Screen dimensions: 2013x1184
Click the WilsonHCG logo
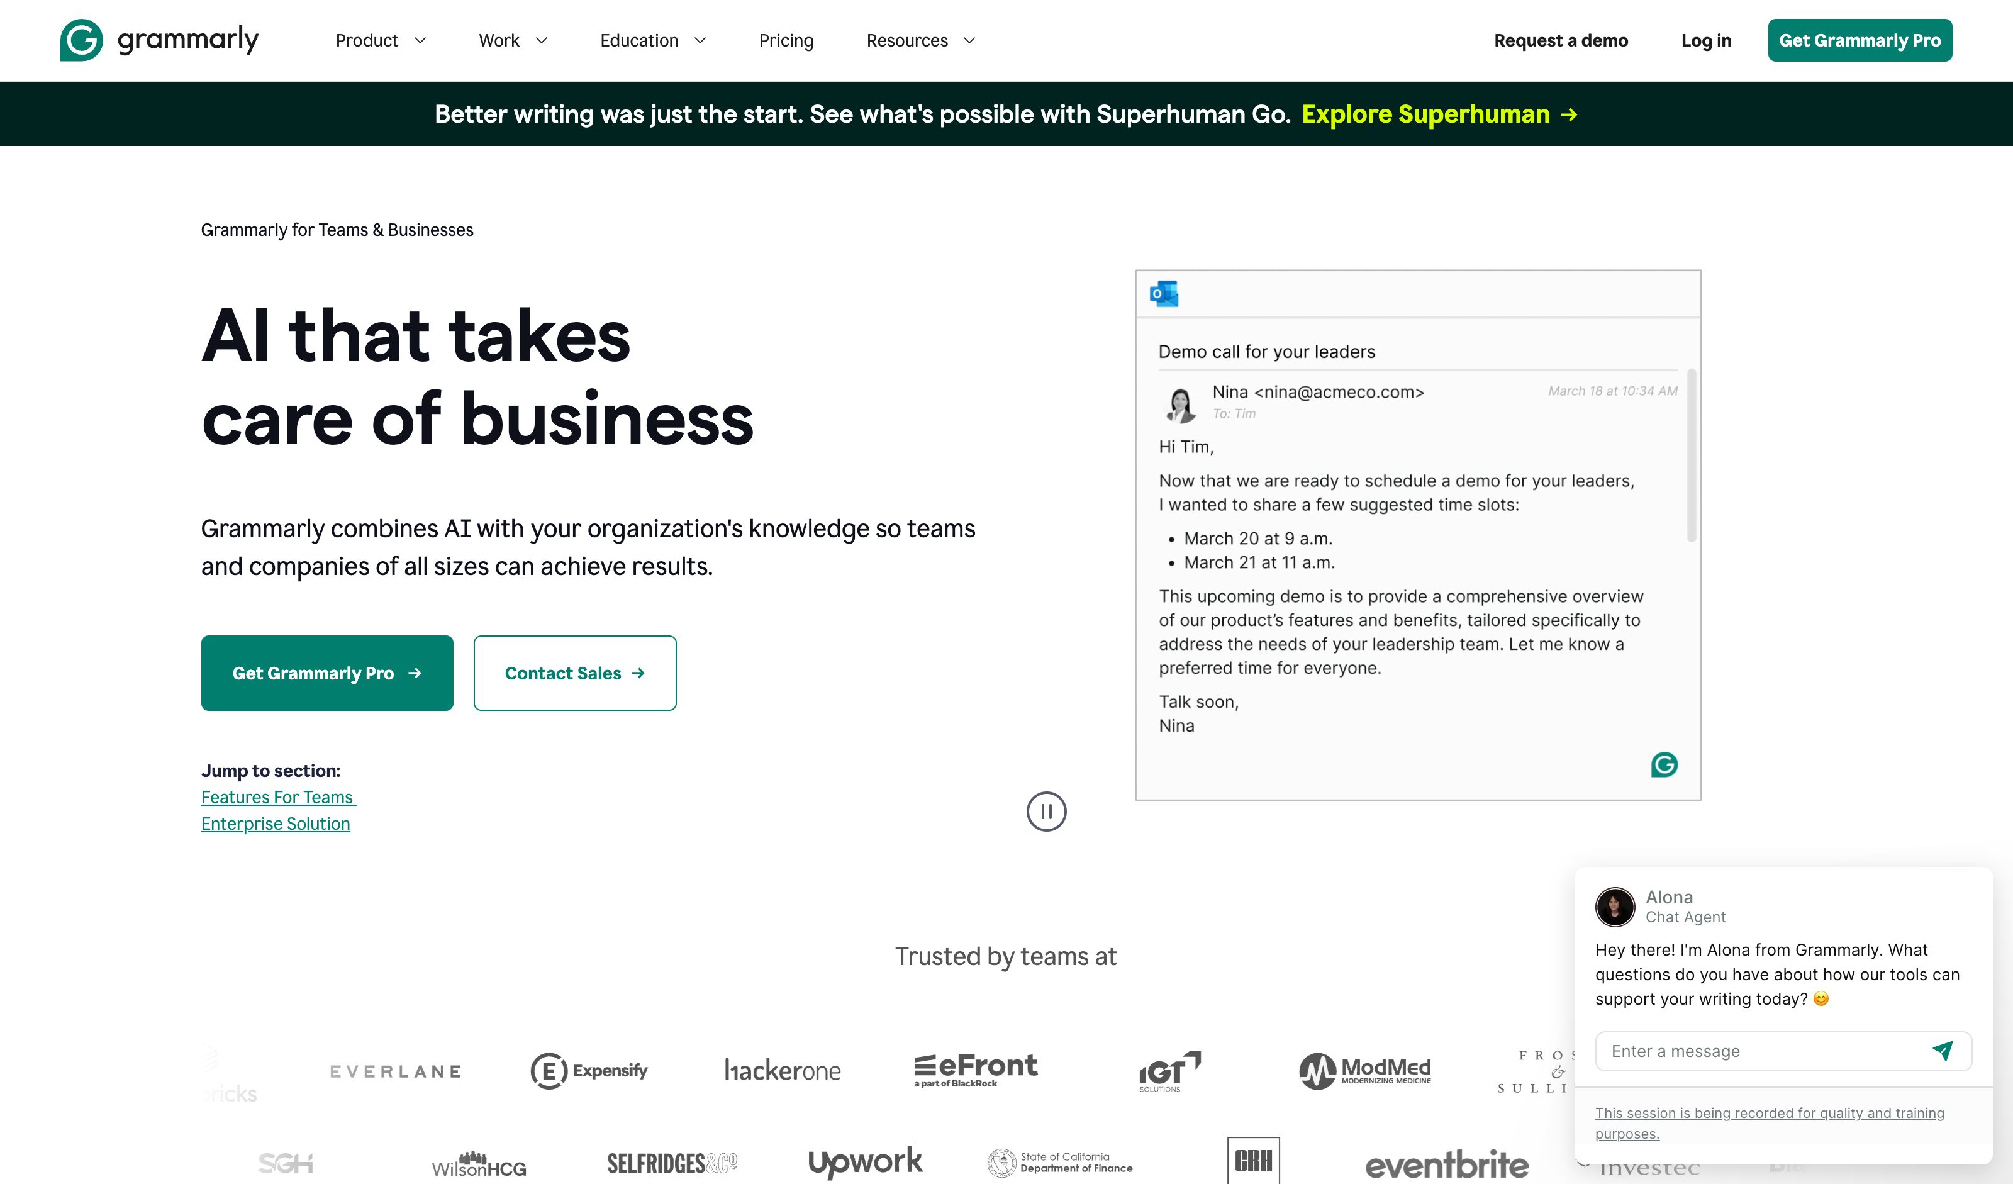479,1164
